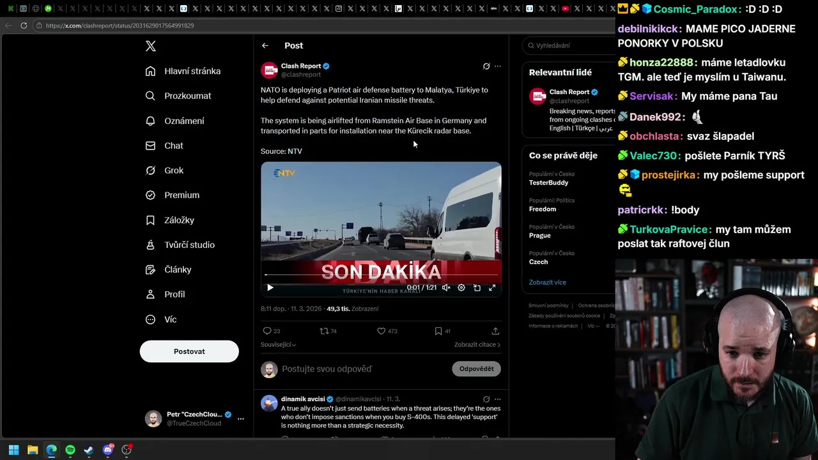Open dinamik avcisi profile name
Viewport: 818px width, 460px height.
pos(304,399)
